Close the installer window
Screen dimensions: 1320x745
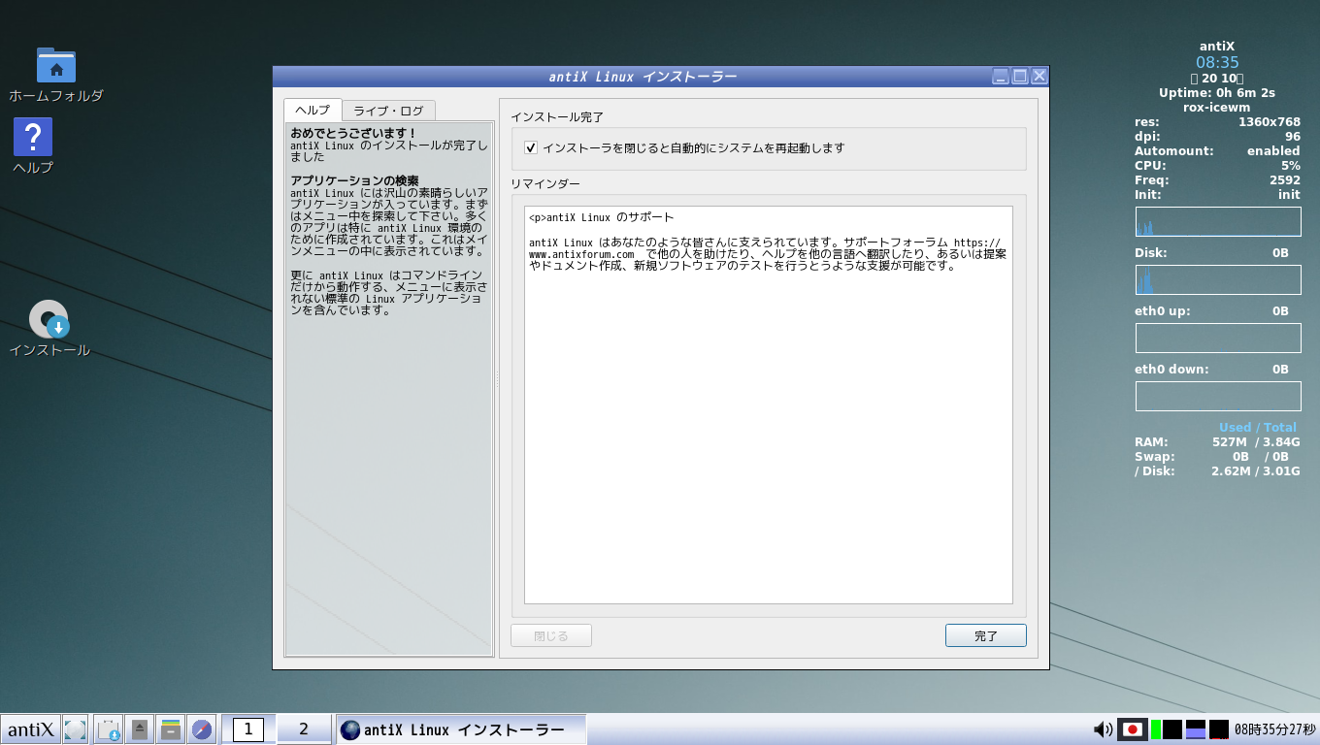tap(1039, 76)
